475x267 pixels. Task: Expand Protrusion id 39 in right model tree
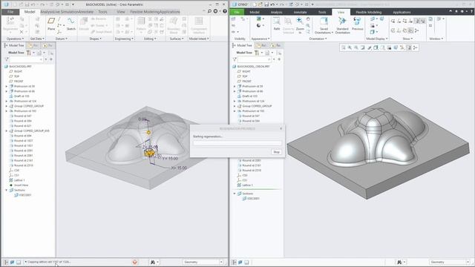[235, 86]
